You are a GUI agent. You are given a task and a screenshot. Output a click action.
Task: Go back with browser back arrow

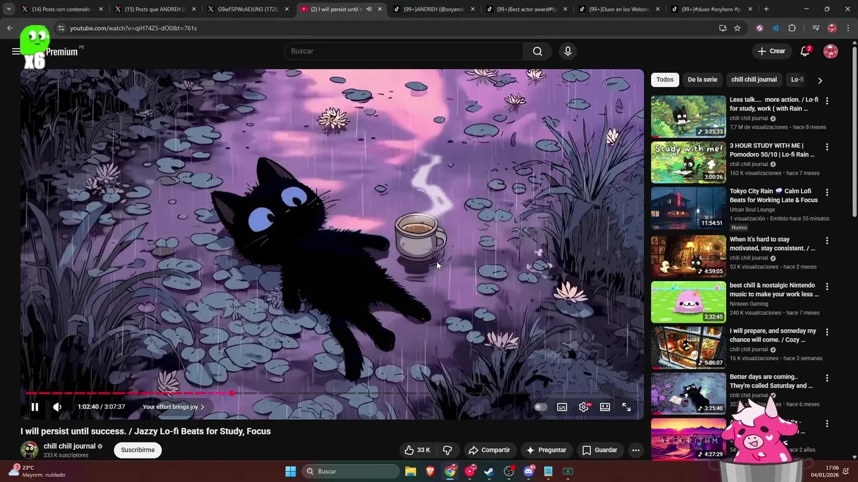(x=9, y=28)
